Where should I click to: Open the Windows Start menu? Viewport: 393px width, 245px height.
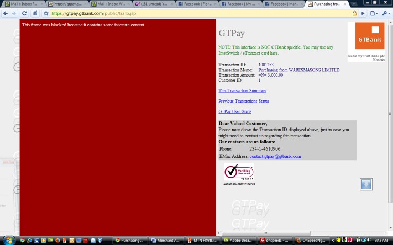click(x=9, y=240)
